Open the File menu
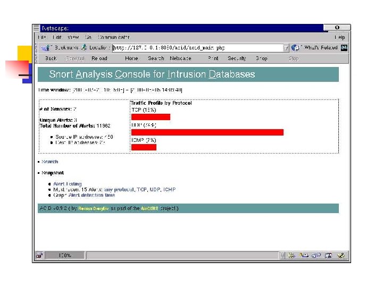Screen dimensions: 383x287 [x=42, y=37]
